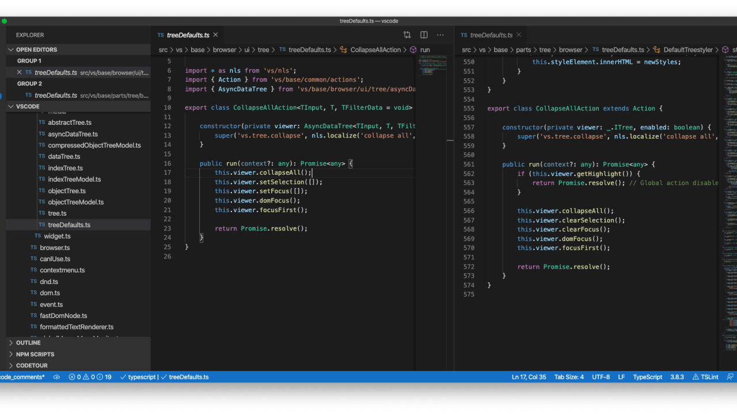Click the TSLint warning status item

click(705, 377)
